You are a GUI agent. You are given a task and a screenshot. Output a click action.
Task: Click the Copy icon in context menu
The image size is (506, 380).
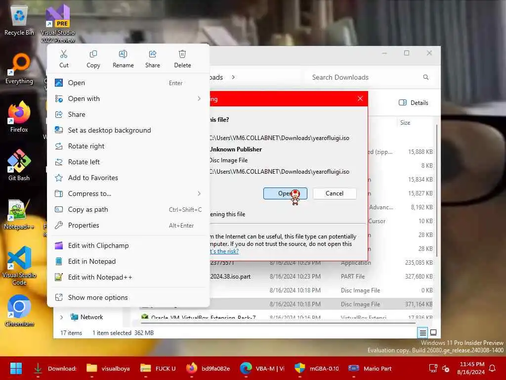coord(93,59)
